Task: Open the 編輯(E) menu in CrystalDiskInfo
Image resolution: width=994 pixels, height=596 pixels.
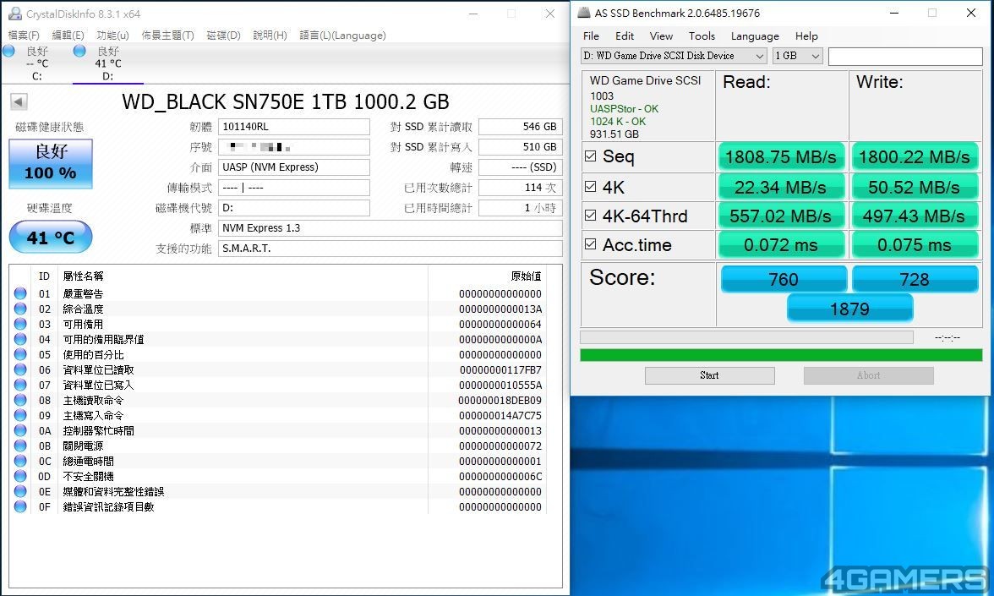Action: click(68, 36)
